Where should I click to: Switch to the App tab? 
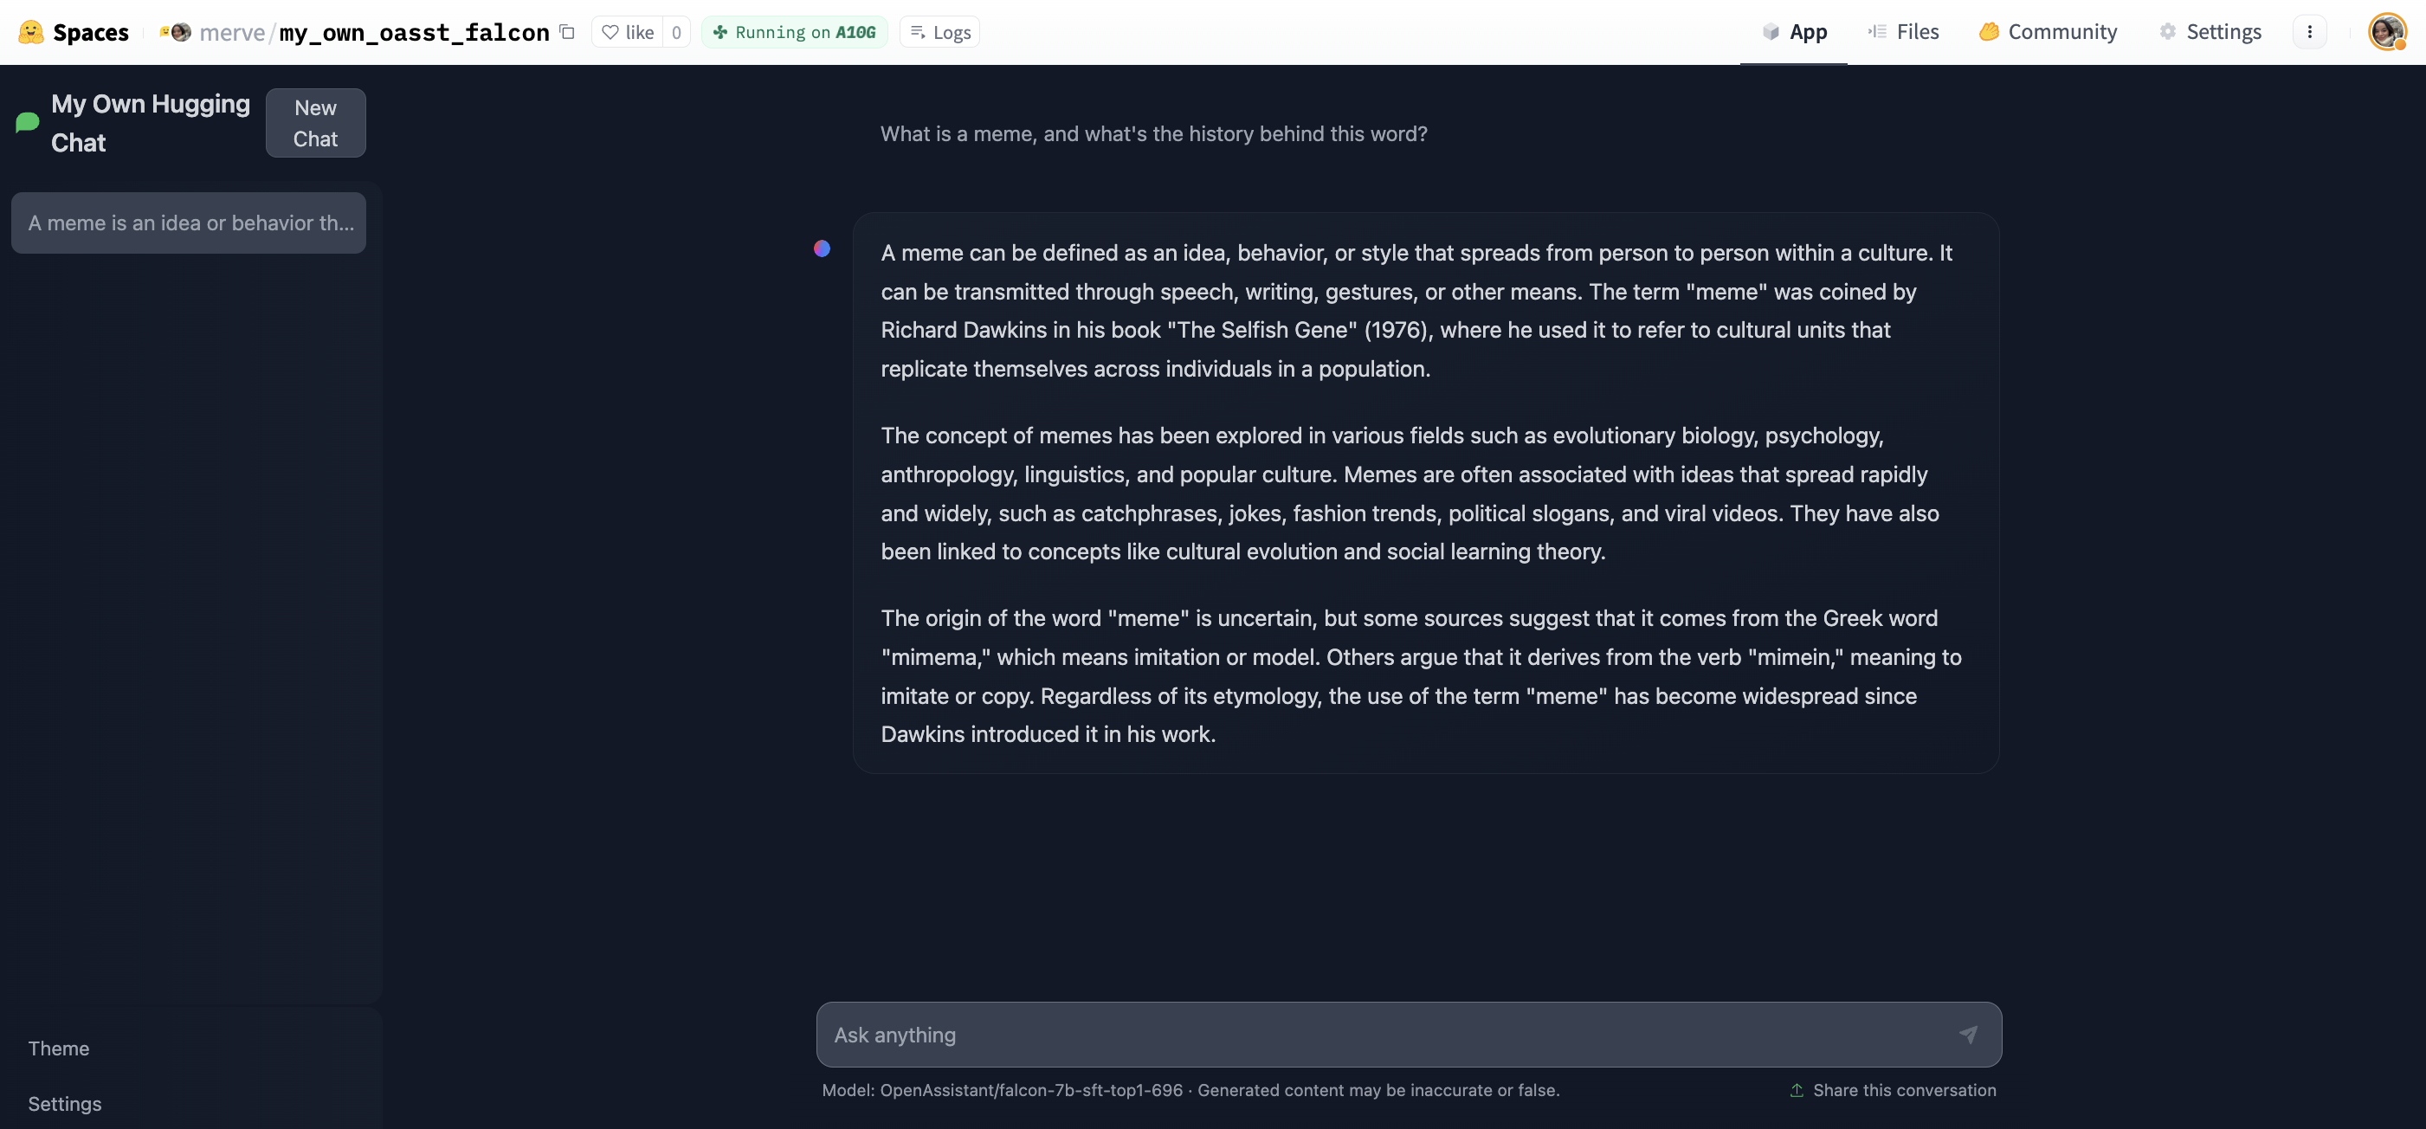[x=1794, y=32]
